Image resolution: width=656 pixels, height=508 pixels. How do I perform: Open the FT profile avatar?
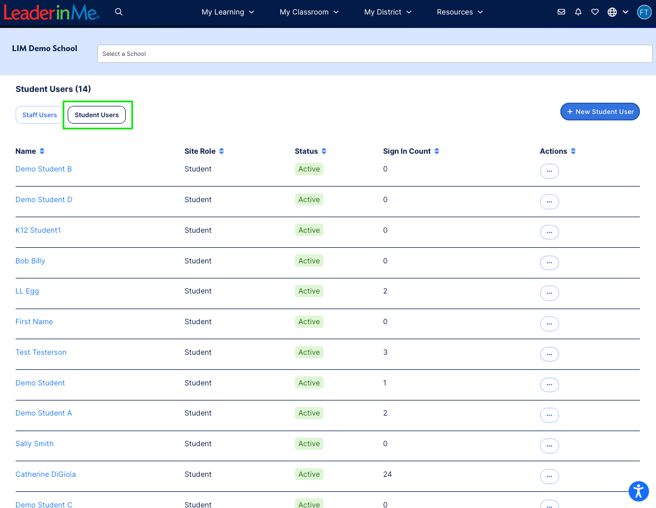click(644, 12)
